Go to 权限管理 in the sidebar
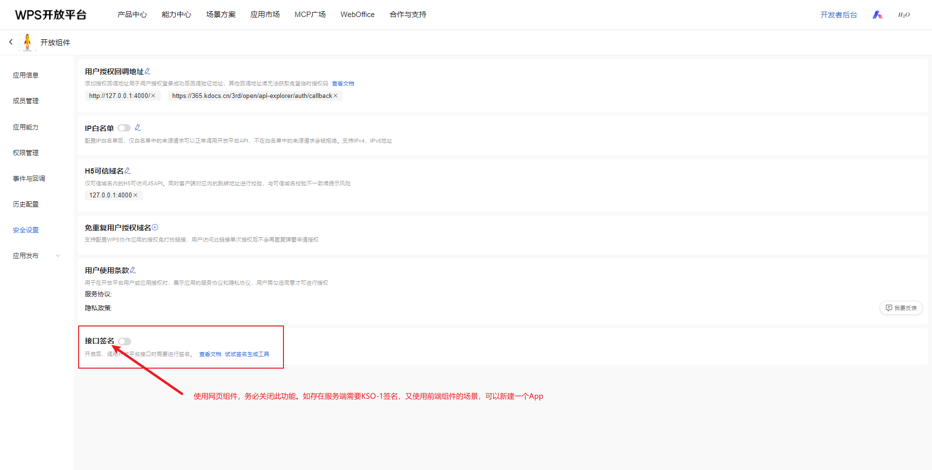This screenshot has height=470, width=932. (x=26, y=153)
